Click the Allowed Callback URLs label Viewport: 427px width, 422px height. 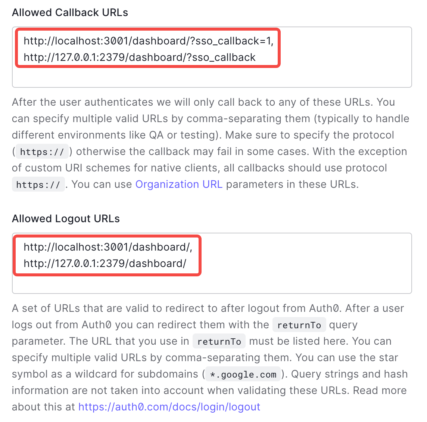click(x=70, y=13)
